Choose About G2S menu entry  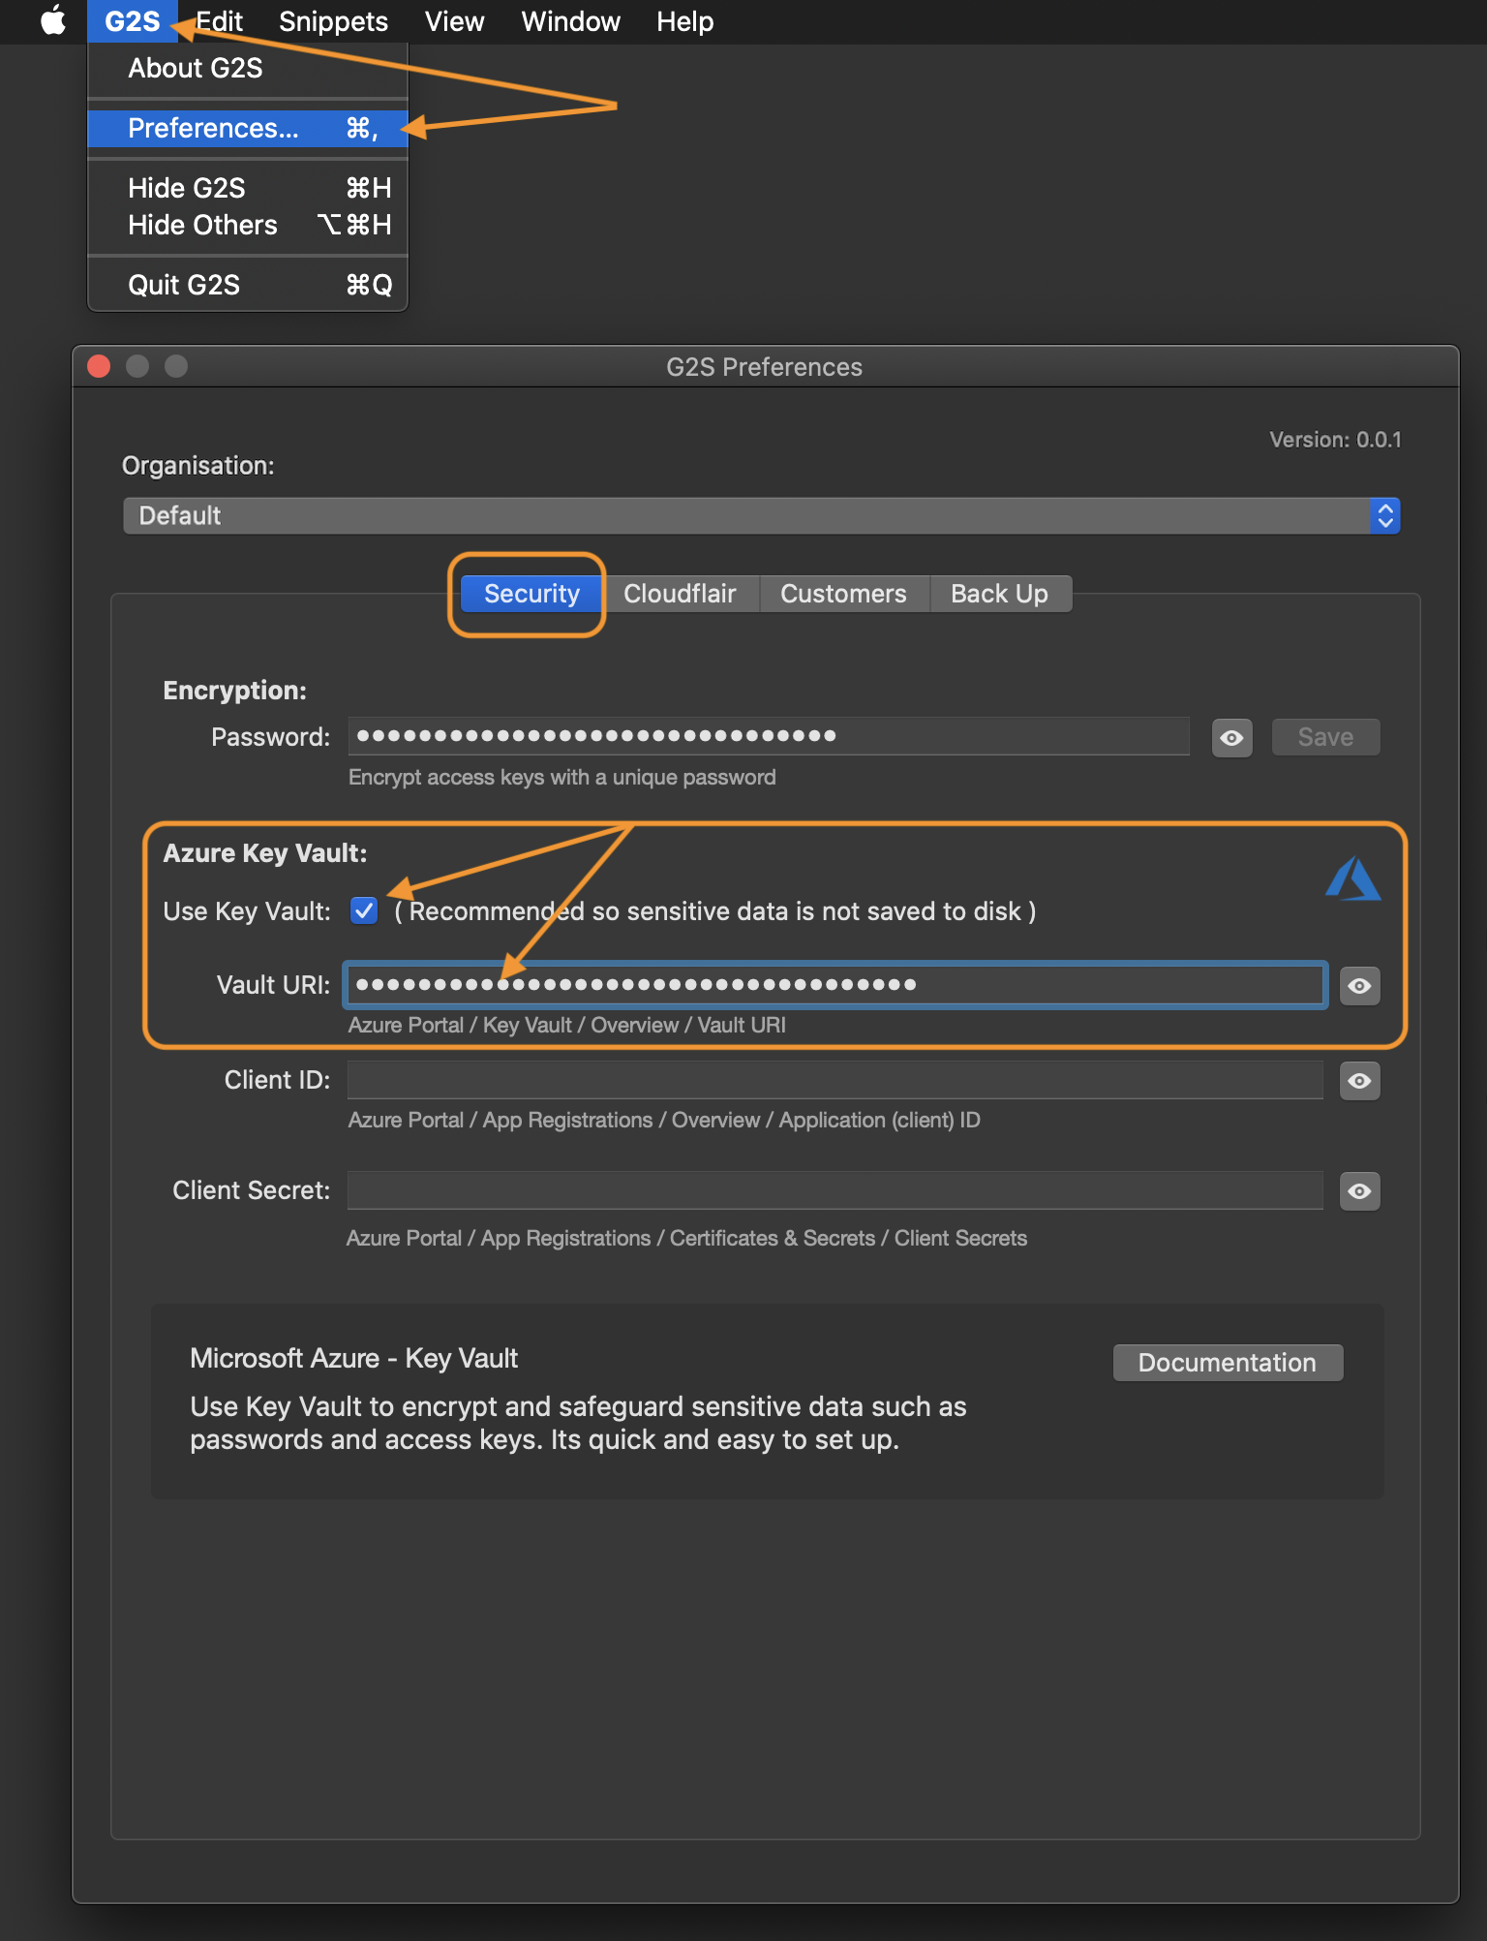click(248, 69)
